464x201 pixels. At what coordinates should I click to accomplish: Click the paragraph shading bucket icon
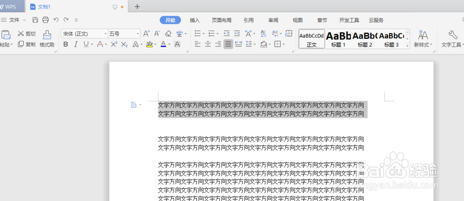[264, 45]
